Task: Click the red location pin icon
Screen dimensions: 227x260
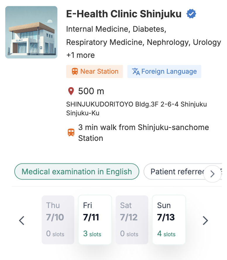Action: 71,91
